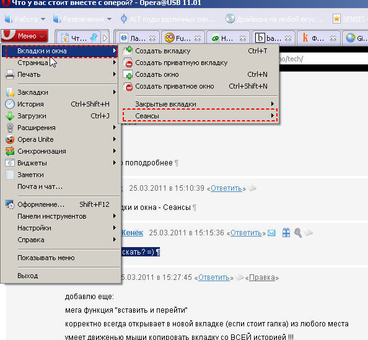Switch to the Чт… pinned tab
Screen dimensions: 368x340
79,38
